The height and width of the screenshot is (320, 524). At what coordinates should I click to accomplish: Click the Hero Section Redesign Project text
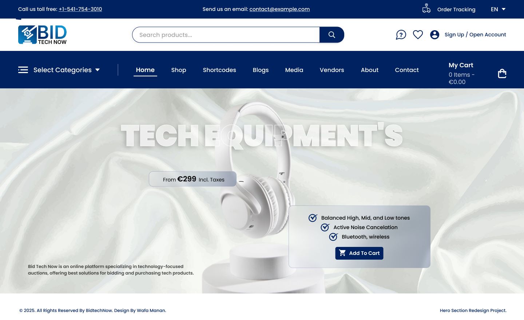click(473, 311)
